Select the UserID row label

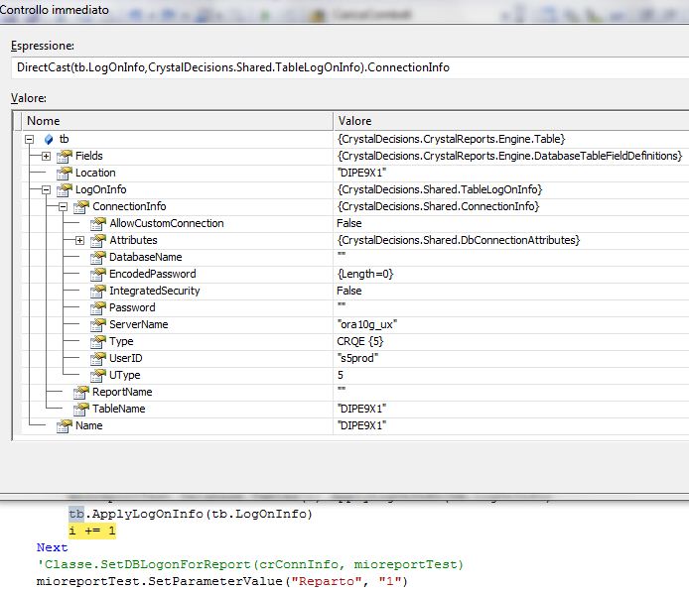(126, 358)
